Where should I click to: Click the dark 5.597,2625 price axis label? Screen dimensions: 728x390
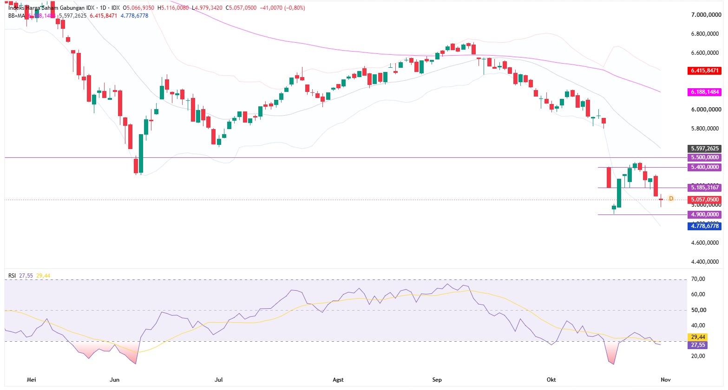(704, 149)
